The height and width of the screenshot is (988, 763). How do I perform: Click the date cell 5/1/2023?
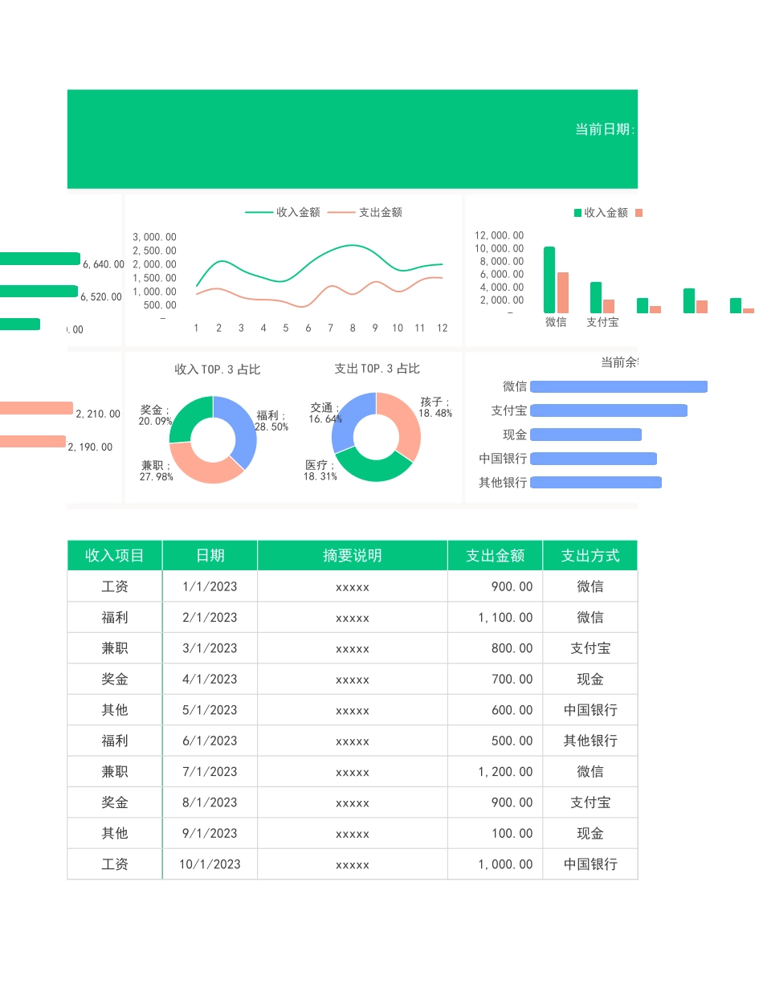[210, 710]
